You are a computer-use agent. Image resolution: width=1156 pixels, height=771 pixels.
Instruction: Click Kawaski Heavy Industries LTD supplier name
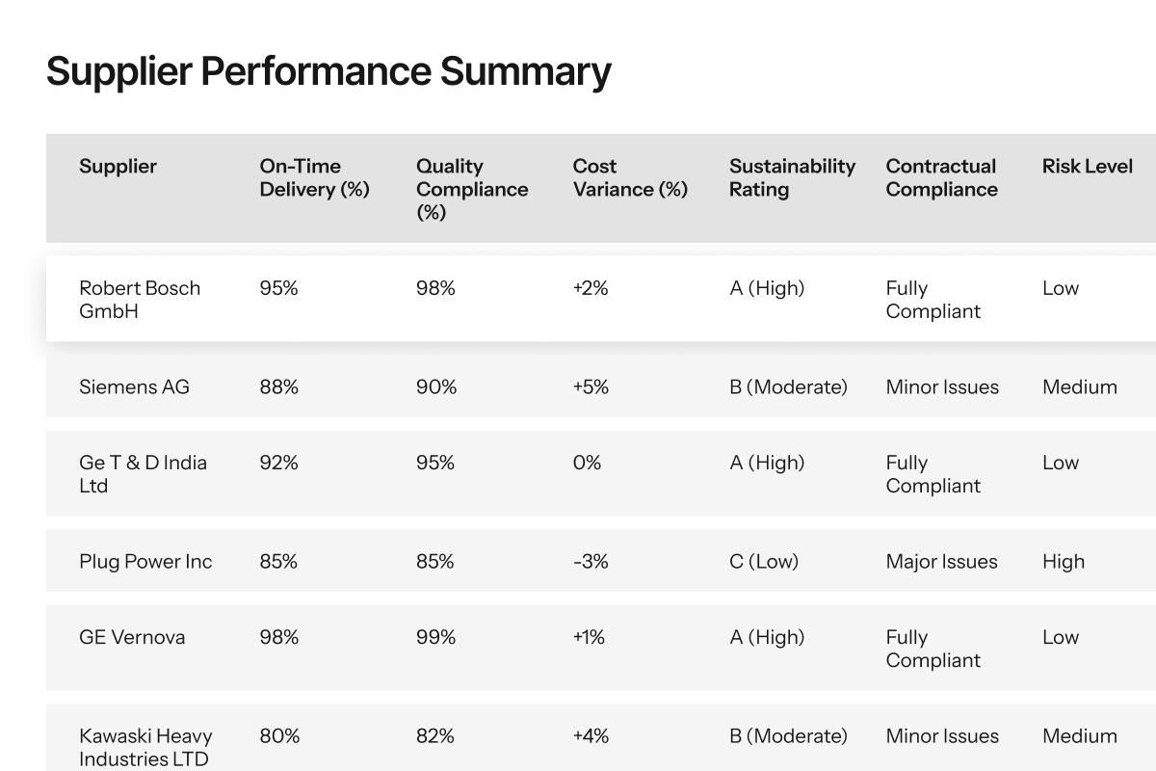pos(145,748)
